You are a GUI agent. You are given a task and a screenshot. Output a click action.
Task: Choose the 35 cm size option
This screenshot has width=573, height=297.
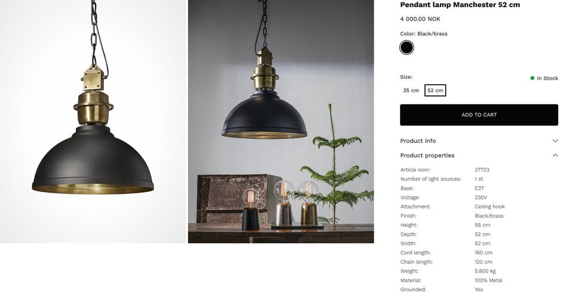(x=411, y=90)
